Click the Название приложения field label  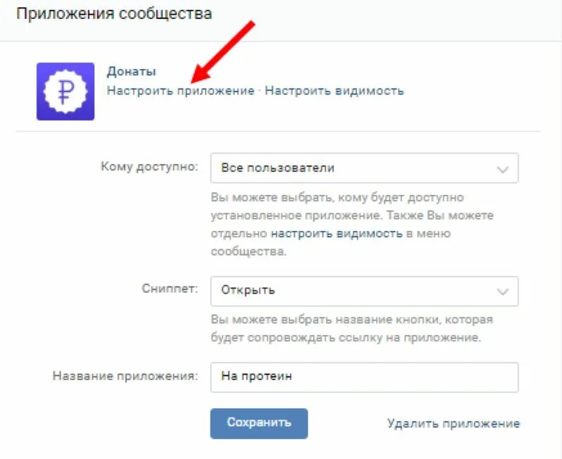[125, 376]
